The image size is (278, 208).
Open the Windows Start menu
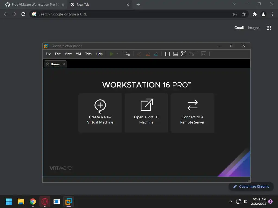[x=9, y=201]
